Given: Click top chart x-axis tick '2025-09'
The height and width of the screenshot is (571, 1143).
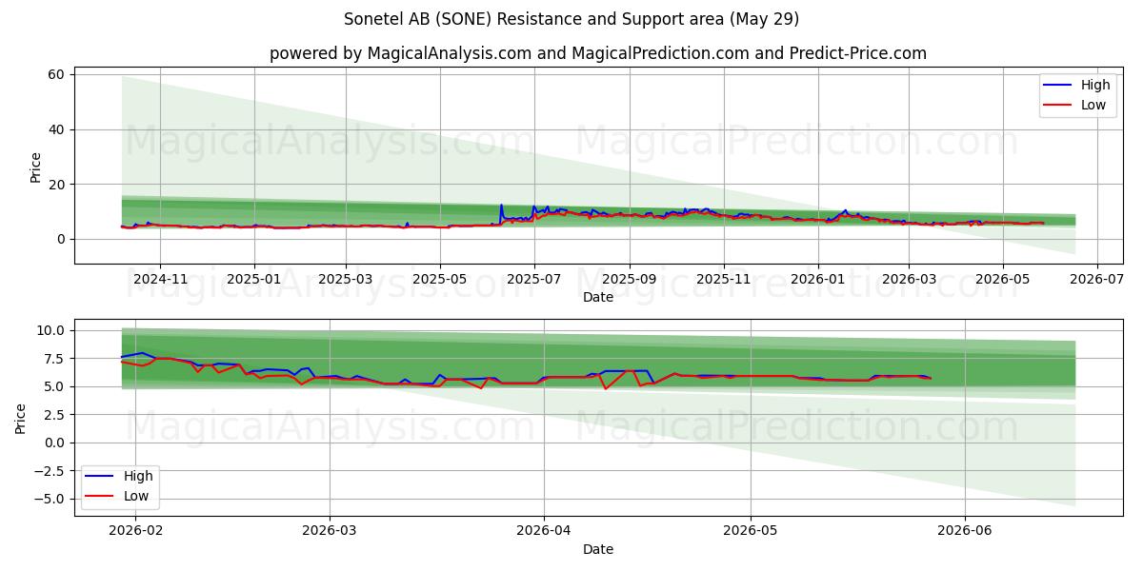Looking at the screenshot, I should click(630, 278).
